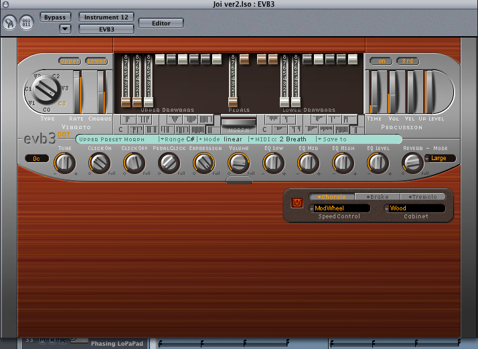Adjust the Percussion Vol slider

pos(392,92)
